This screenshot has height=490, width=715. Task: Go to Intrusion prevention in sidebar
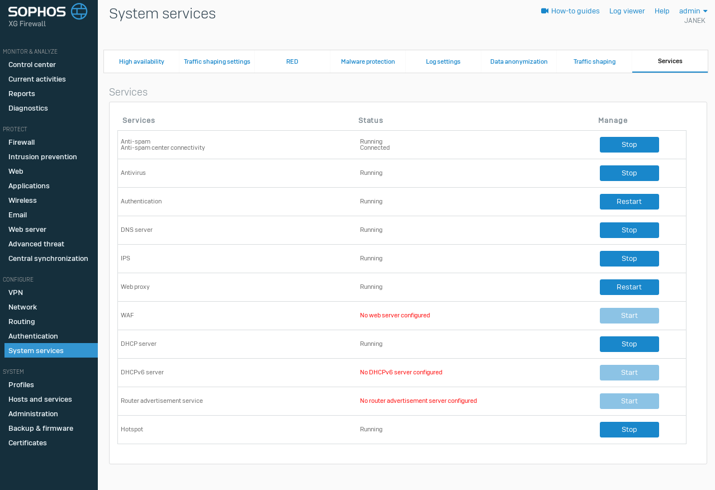pos(42,157)
